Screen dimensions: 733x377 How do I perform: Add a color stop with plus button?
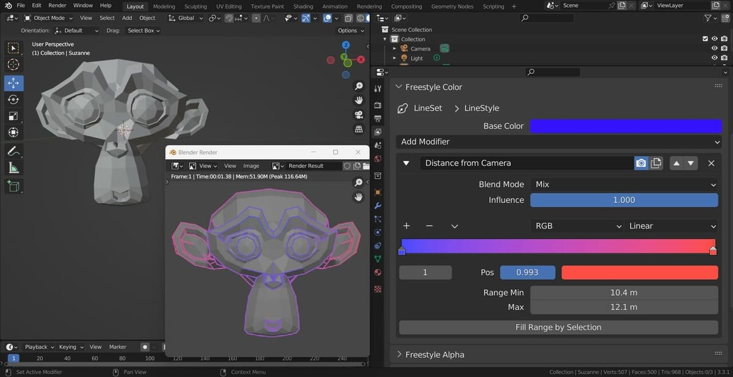point(406,226)
